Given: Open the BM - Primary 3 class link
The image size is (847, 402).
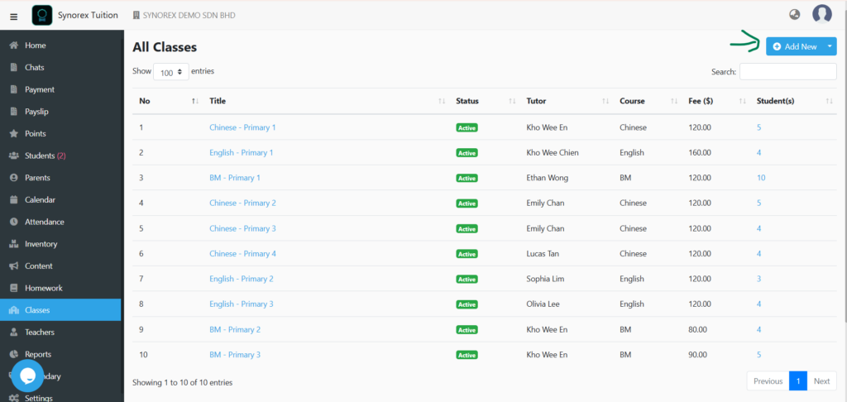Looking at the screenshot, I should point(235,355).
